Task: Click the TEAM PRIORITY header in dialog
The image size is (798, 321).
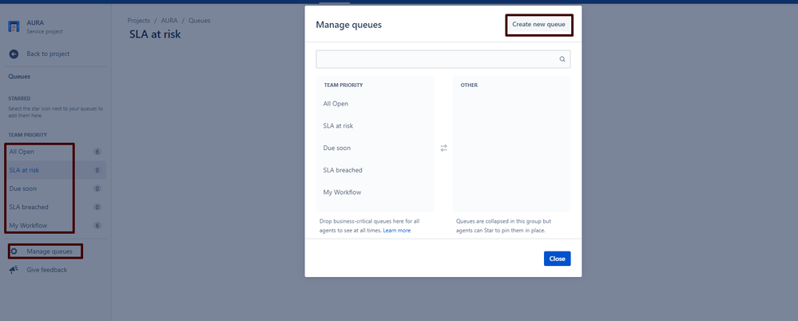Action: pyautogui.click(x=343, y=85)
